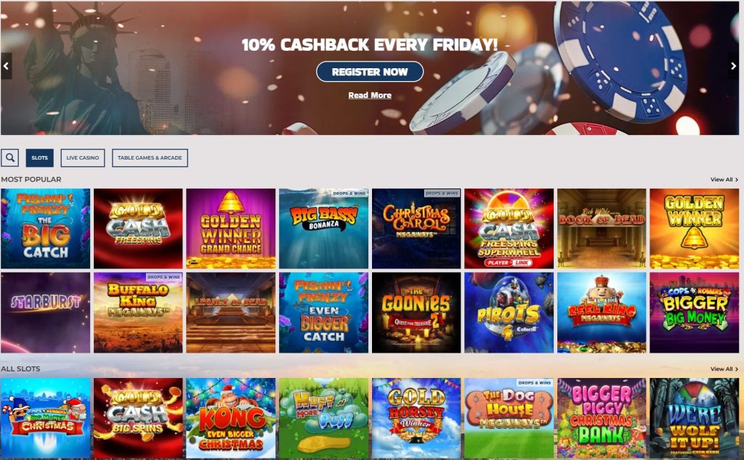This screenshot has width=744, height=460.
Task: Open the game search magnifier icon
Action: pos(10,157)
